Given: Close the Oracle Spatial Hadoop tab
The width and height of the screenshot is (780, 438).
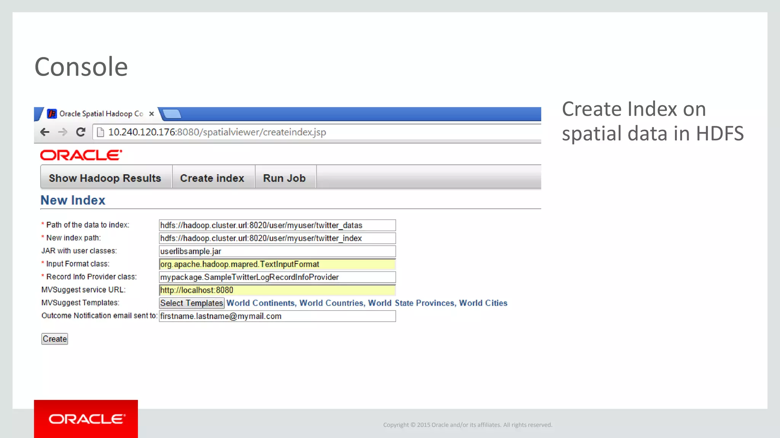Looking at the screenshot, I should tap(151, 114).
